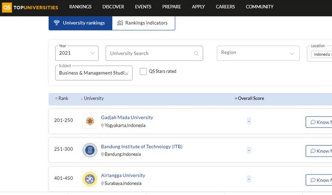Image resolution: width=332 pixels, height=195 pixels.
Task: Expand the Region dropdown
Action: tap(258, 53)
